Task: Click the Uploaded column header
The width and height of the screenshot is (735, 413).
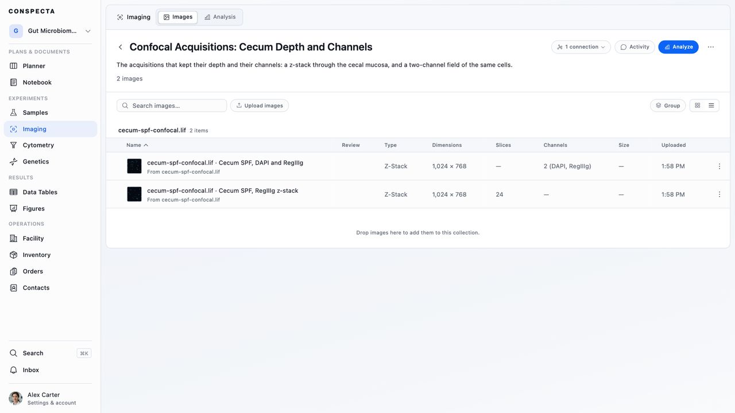Action: click(674, 145)
